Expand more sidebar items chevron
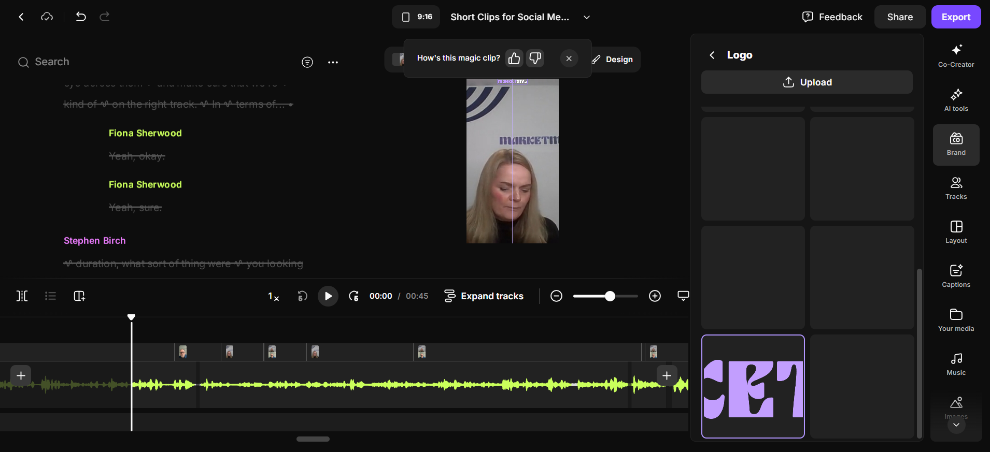This screenshot has width=990, height=452. point(956,425)
